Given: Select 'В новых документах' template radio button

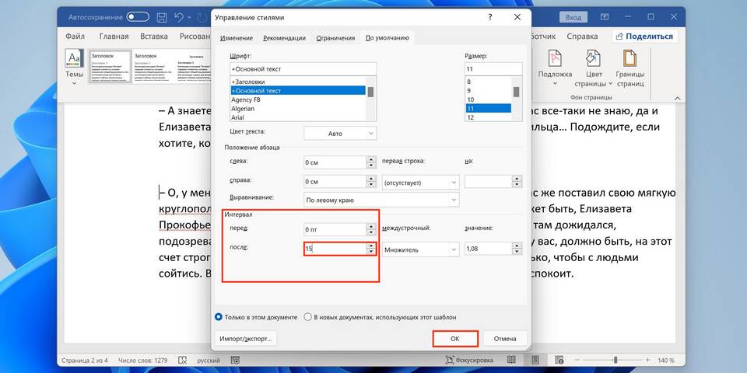Looking at the screenshot, I should (x=308, y=317).
